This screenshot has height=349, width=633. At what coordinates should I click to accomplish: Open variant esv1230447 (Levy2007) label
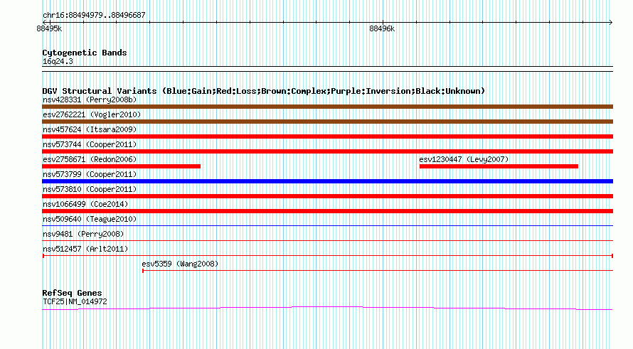(x=464, y=159)
